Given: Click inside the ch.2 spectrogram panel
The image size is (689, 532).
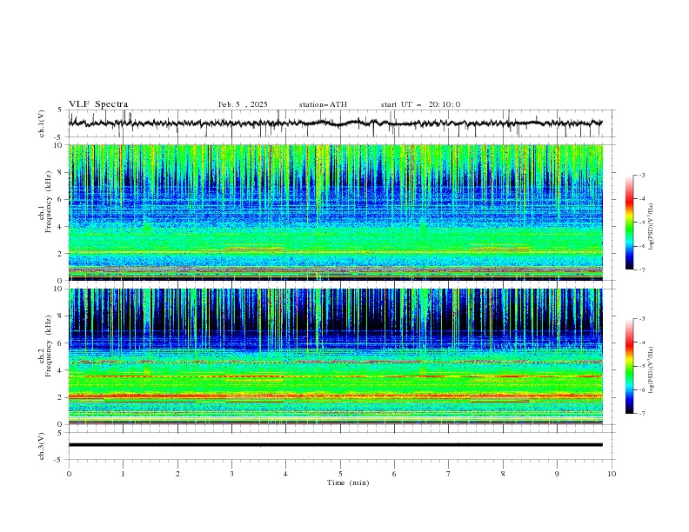Looking at the screenshot, I should pyautogui.click(x=335, y=356).
